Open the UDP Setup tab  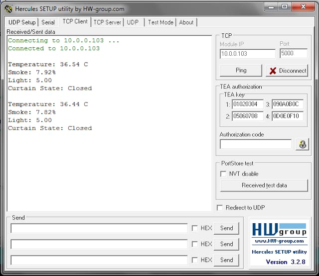(22, 22)
